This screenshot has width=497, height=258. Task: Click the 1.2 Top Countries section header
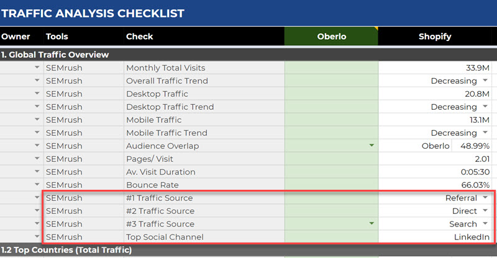tap(66, 251)
